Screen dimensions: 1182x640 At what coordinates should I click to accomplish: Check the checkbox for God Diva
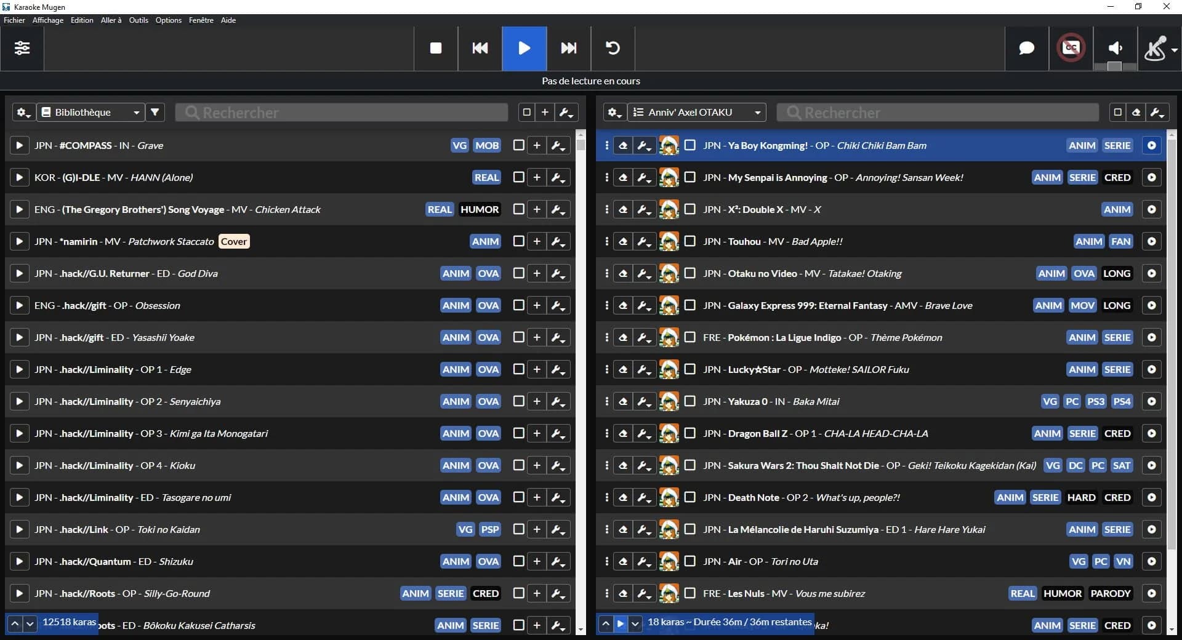[x=518, y=273]
